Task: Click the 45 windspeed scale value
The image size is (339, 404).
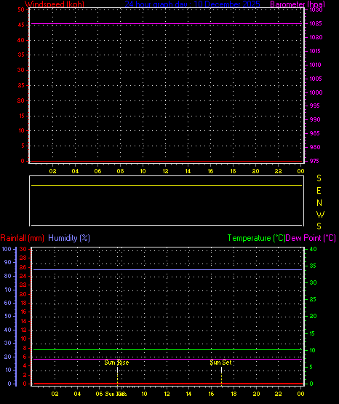Action: click(x=21, y=25)
